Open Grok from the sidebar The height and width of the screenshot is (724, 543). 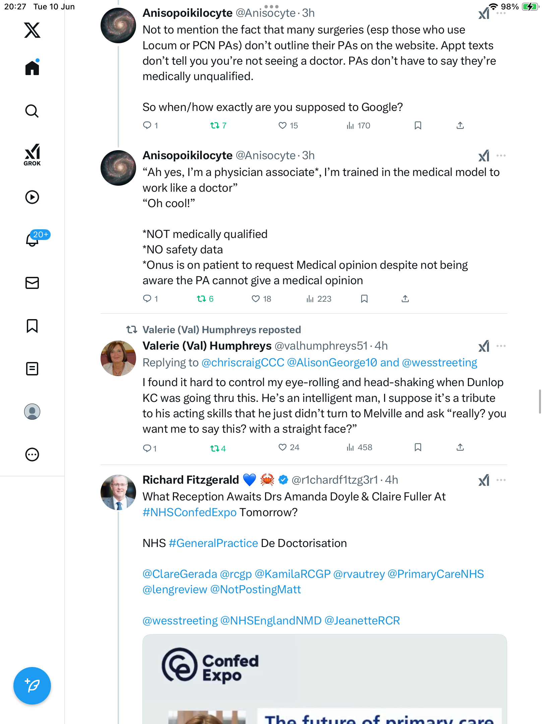[x=32, y=155]
